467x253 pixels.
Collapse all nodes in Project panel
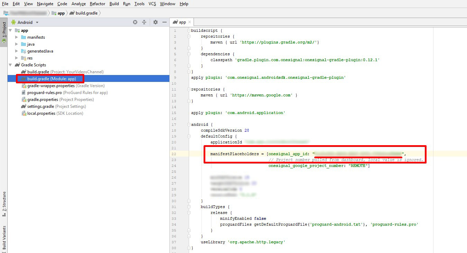click(144, 22)
